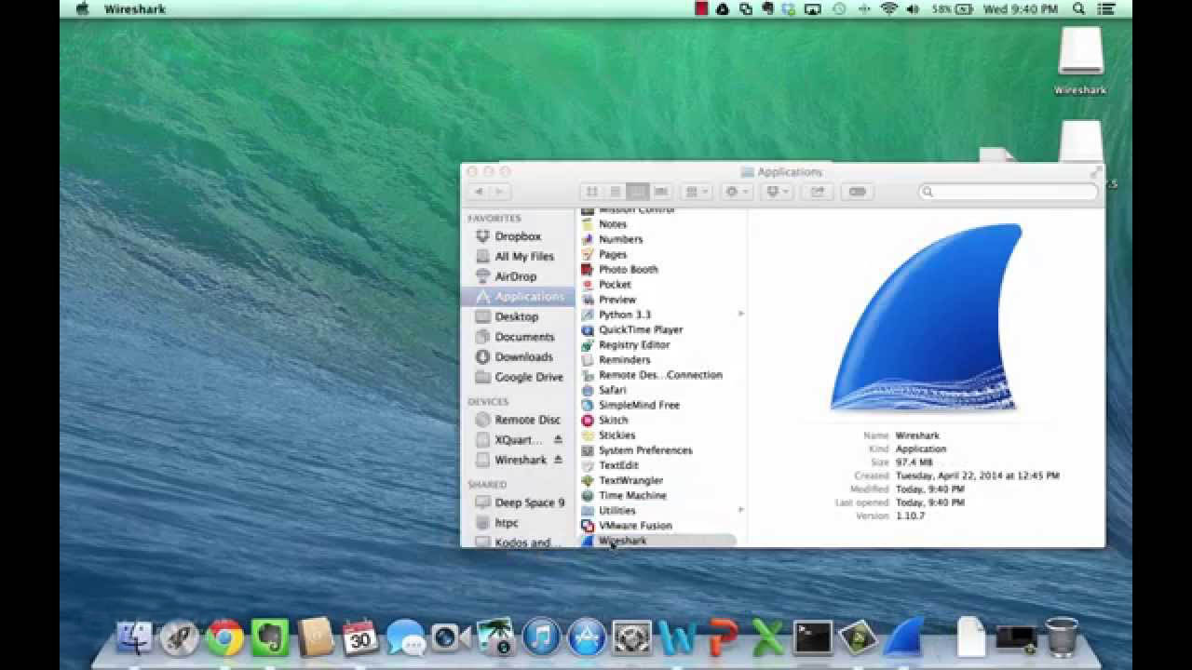Open App Store icon in Dock
The width and height of the screenshot is (1192, 670).
tap(587, 638)
